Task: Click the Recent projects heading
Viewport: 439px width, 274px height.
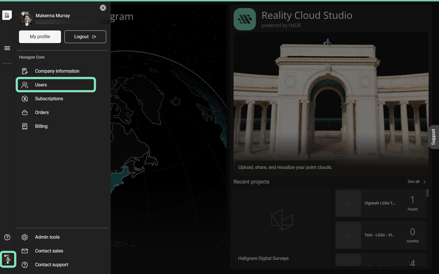Action: (251, 182)
